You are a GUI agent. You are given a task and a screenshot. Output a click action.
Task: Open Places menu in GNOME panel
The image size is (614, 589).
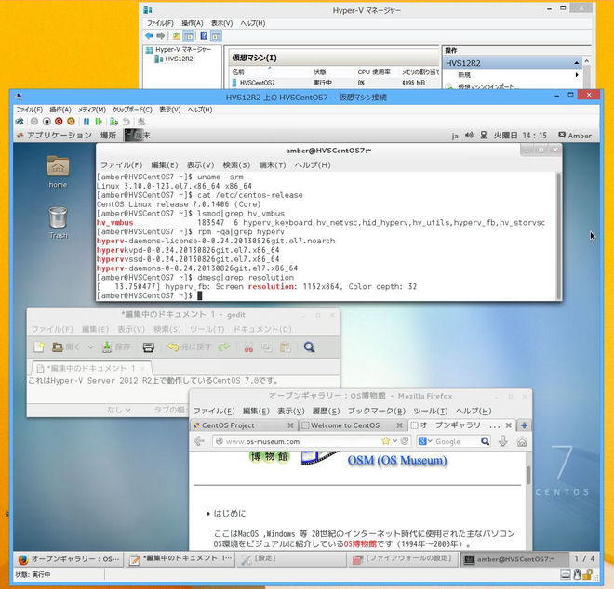click(108, 136)
